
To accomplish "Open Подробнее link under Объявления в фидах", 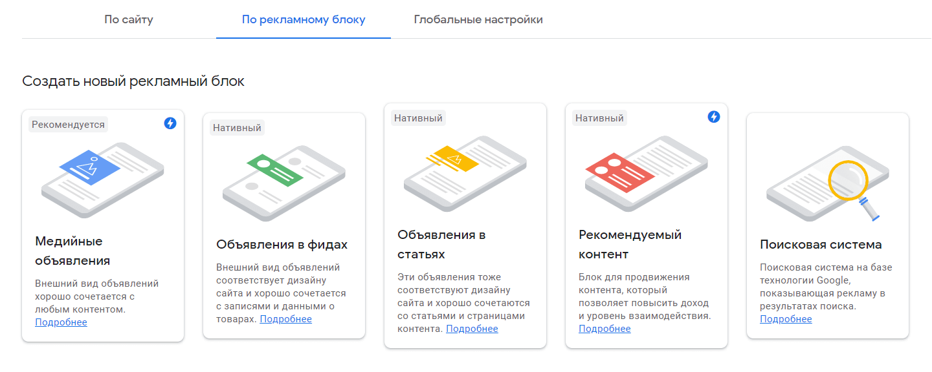I will (x=285, y=319).
